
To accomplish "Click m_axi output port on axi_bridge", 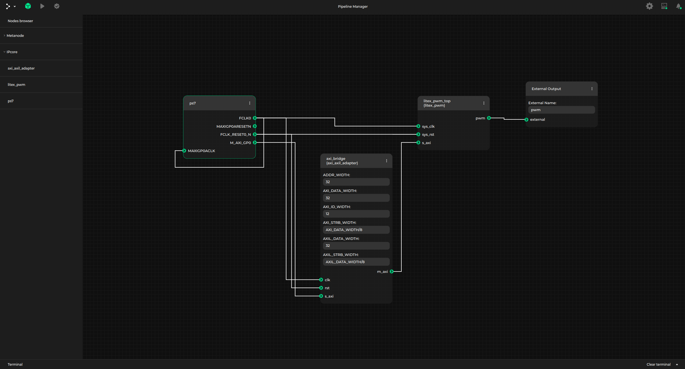I will click(392, 271).
